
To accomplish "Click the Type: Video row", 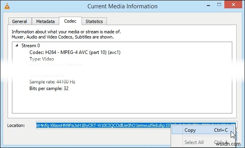I will 42,59.
